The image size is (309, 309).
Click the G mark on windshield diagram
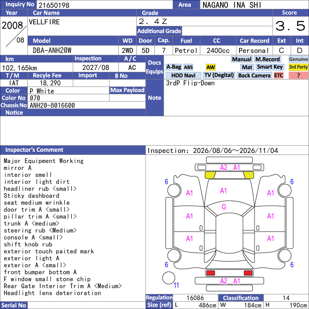click(x=224, y=207)
